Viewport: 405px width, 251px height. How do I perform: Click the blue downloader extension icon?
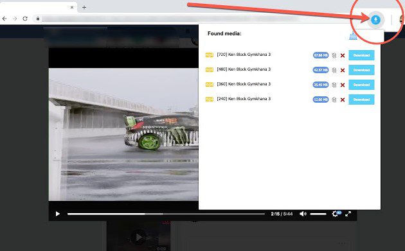click(x=375, y=19)
